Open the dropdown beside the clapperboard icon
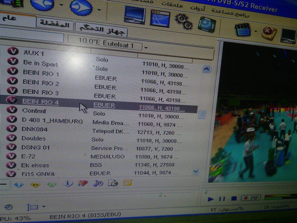The width and height of the screenshot is (297, 223). (256, 31)
